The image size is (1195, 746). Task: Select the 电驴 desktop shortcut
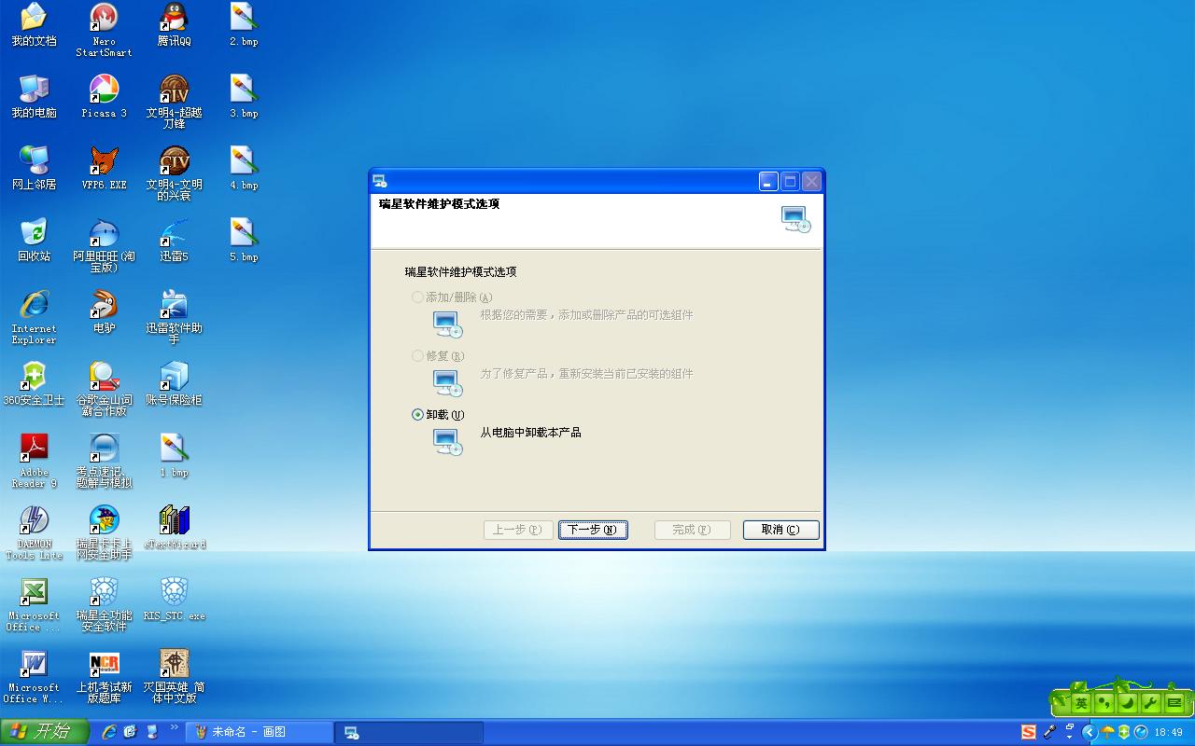click(x=104, y=312)
